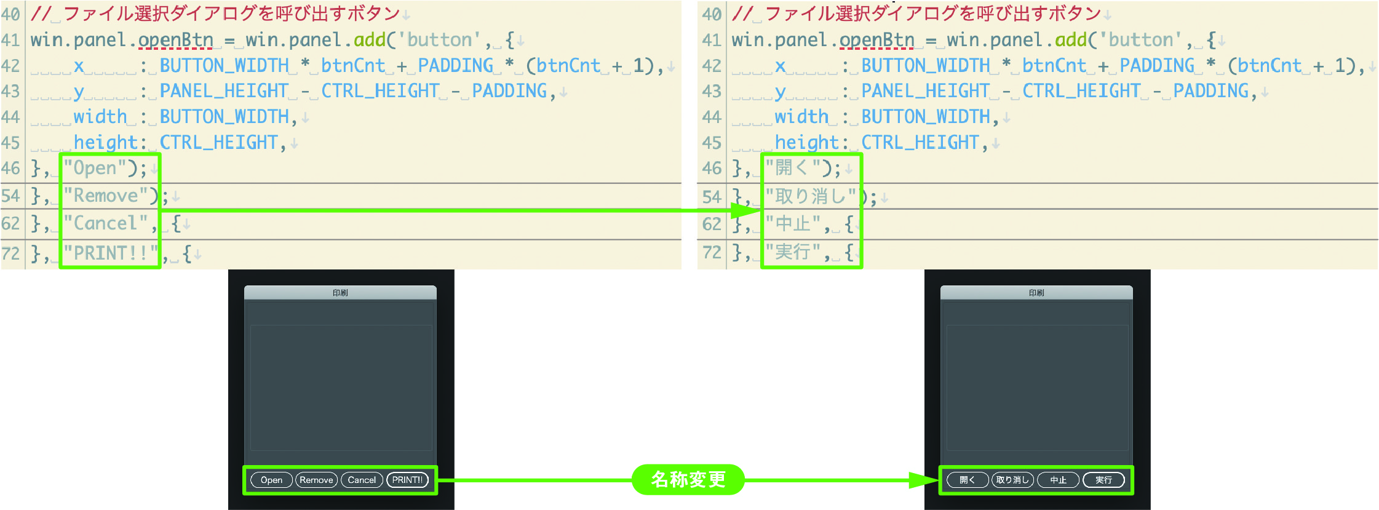1379x510 pixels.
Task: Click the empty list area above the 開く button
Action: [x=1037, y=388]
